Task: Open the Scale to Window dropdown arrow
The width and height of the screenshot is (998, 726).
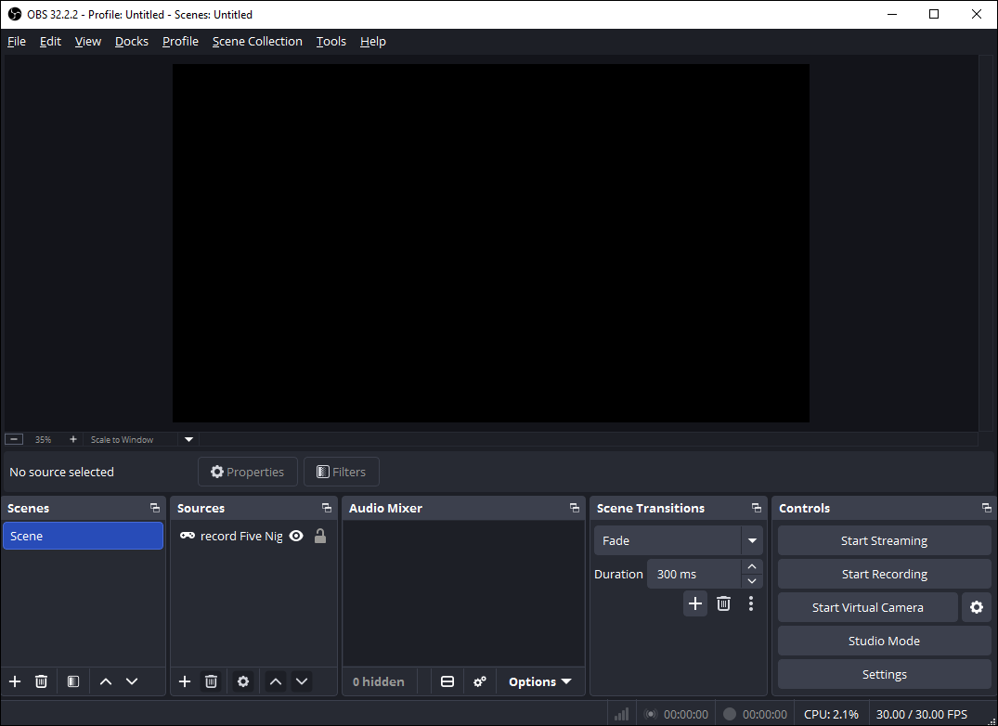Action: click(x=188, y=439)
